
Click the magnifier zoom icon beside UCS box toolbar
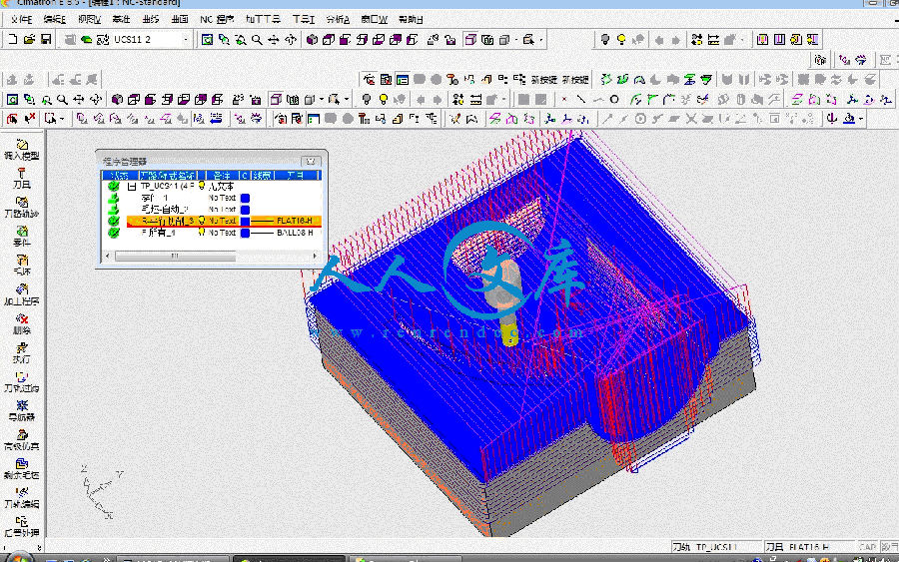point(257,40)
